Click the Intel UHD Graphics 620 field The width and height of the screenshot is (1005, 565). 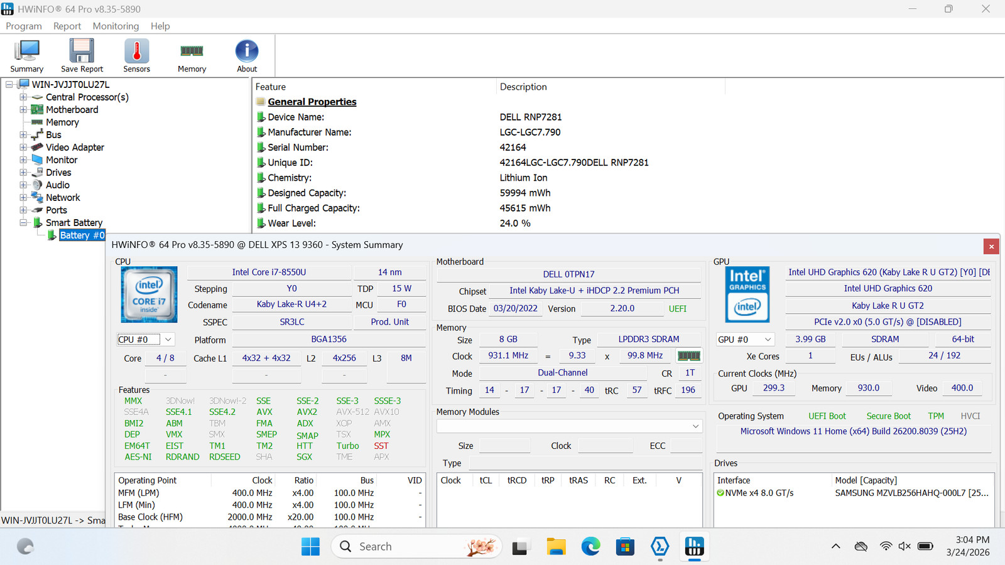[x=888, y=289]
